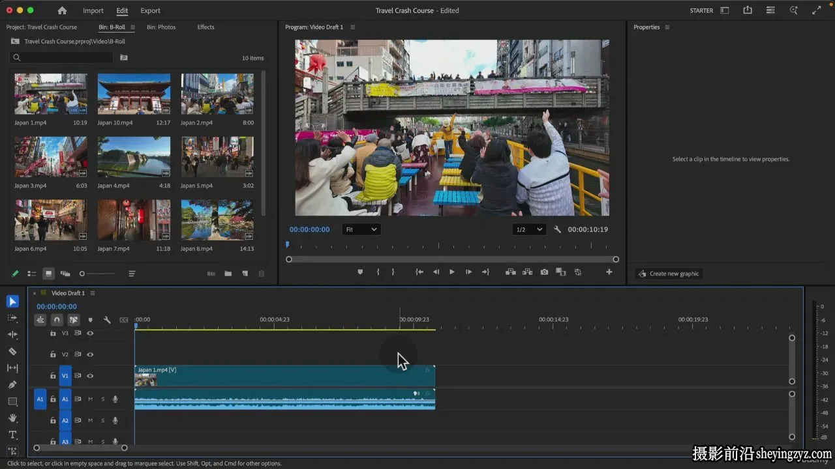Select the Pen tool in the tools panel
Image resolution: width=835 pixels, height=469 pixels.
tap(12, 384)
